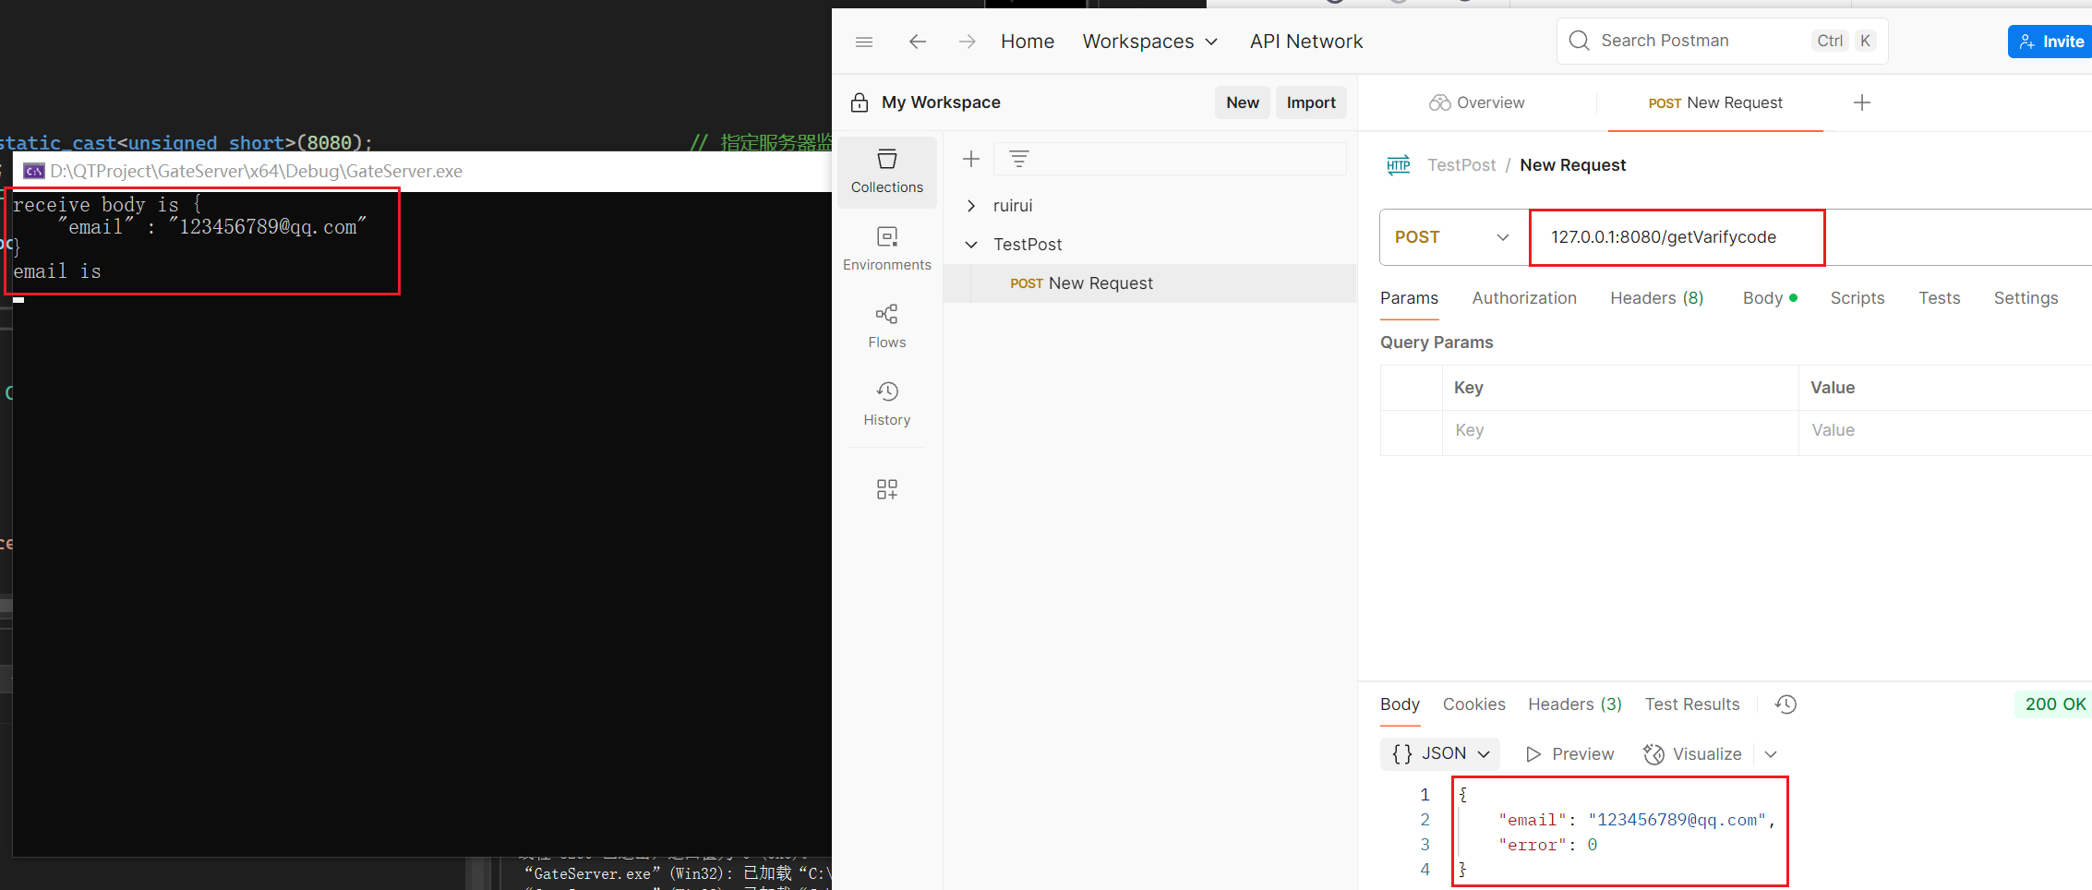Open the Test Results tab
The height and width of the screenshot is (890, 2092).
point(1691,704)
